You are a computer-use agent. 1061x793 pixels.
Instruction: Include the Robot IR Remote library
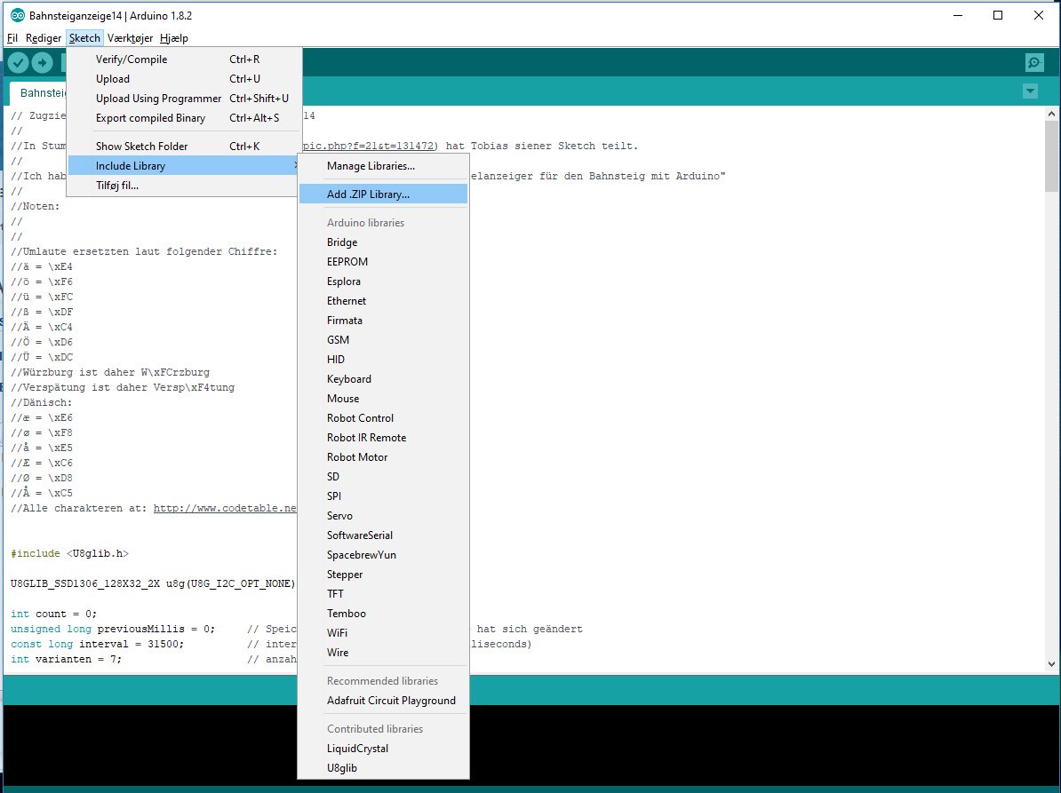tap(383, 438)
